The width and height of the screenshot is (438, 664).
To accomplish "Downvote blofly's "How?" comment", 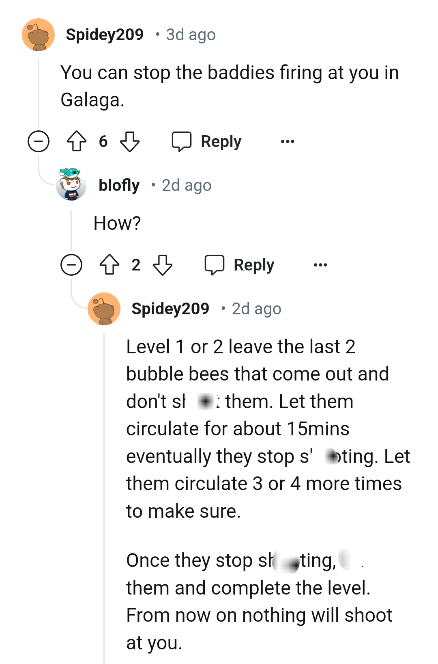I will click(163, 265).
